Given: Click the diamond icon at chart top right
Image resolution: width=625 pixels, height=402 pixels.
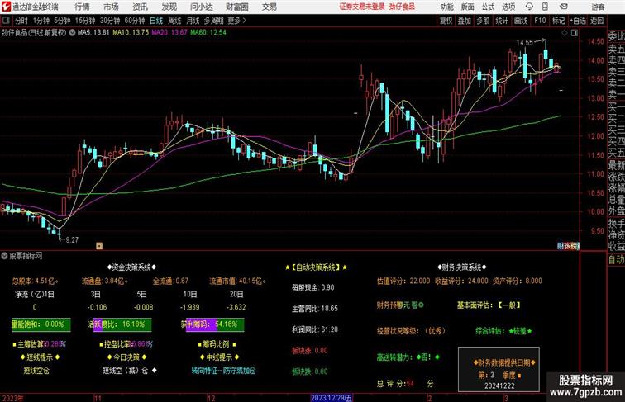Looking at the screenshot, I should tap(565, 33).
